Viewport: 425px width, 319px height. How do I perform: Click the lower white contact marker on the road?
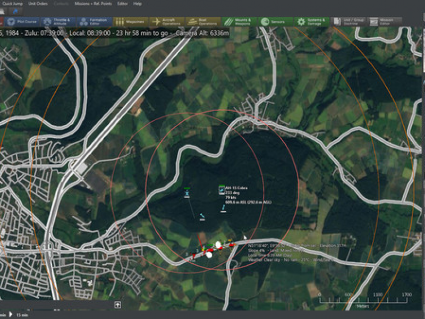(209, 255)
